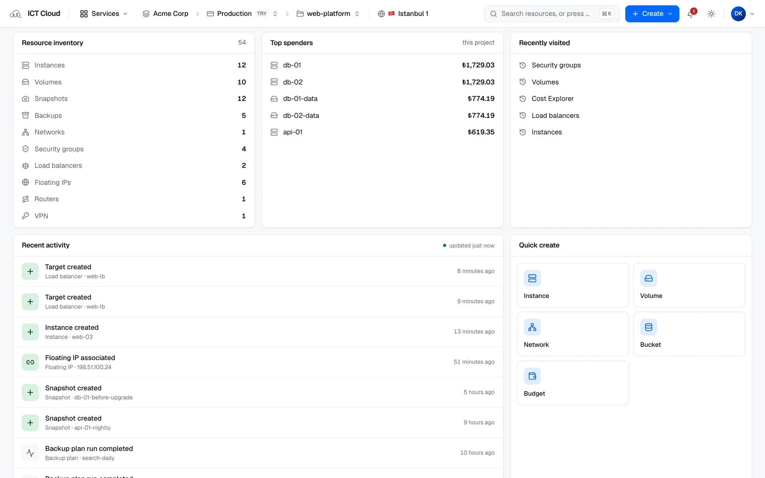Open Instances in Recently visited
This screenshot has width=765, height=478.
[x=631, y=132]
